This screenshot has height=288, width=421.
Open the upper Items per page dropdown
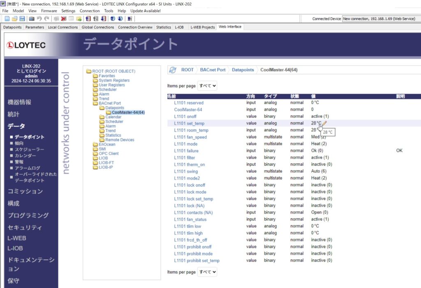tap(208, 85)
